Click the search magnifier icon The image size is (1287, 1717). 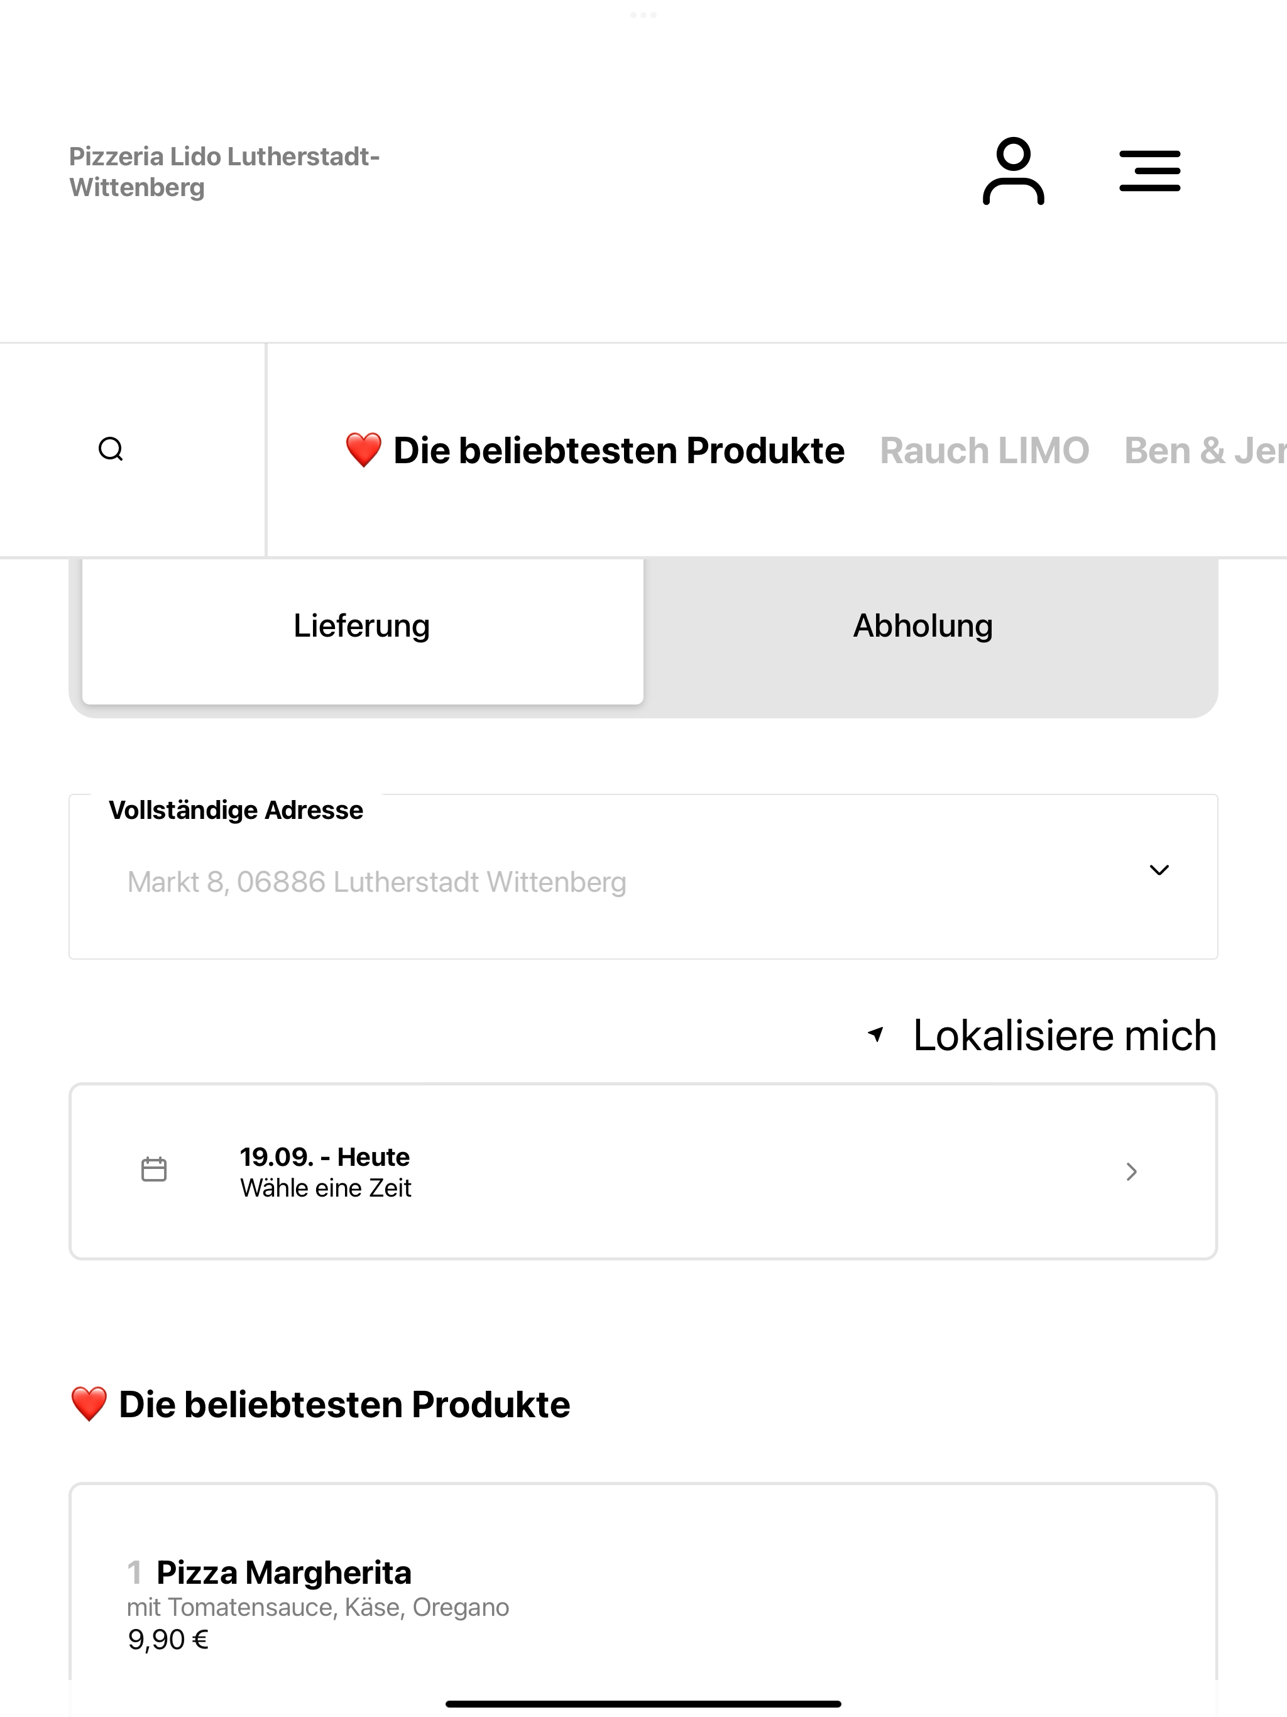[111, 449]
